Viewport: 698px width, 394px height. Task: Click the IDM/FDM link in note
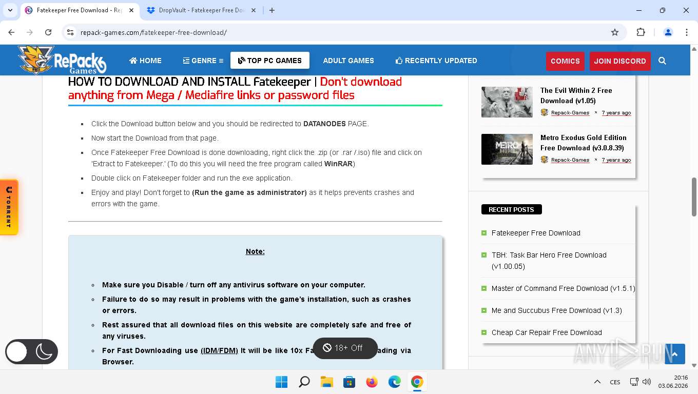[x=219, y=350]
